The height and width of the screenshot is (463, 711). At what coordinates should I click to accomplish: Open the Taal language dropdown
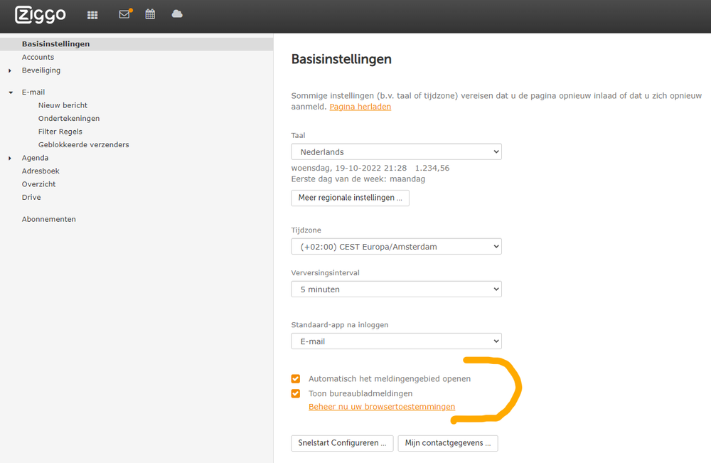[x=396, y=151]
